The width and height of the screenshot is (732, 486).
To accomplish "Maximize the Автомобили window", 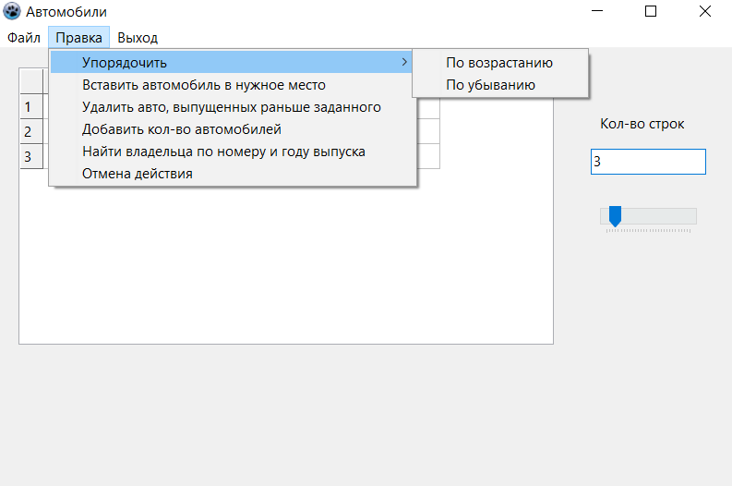I will (651, 11).
